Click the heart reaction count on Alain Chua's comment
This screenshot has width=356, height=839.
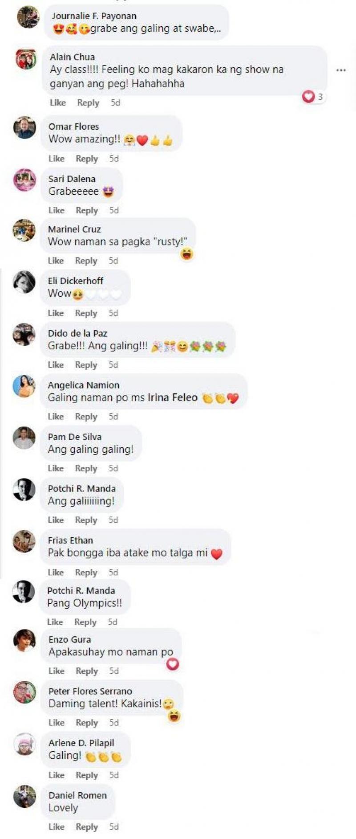coord(313,96)
